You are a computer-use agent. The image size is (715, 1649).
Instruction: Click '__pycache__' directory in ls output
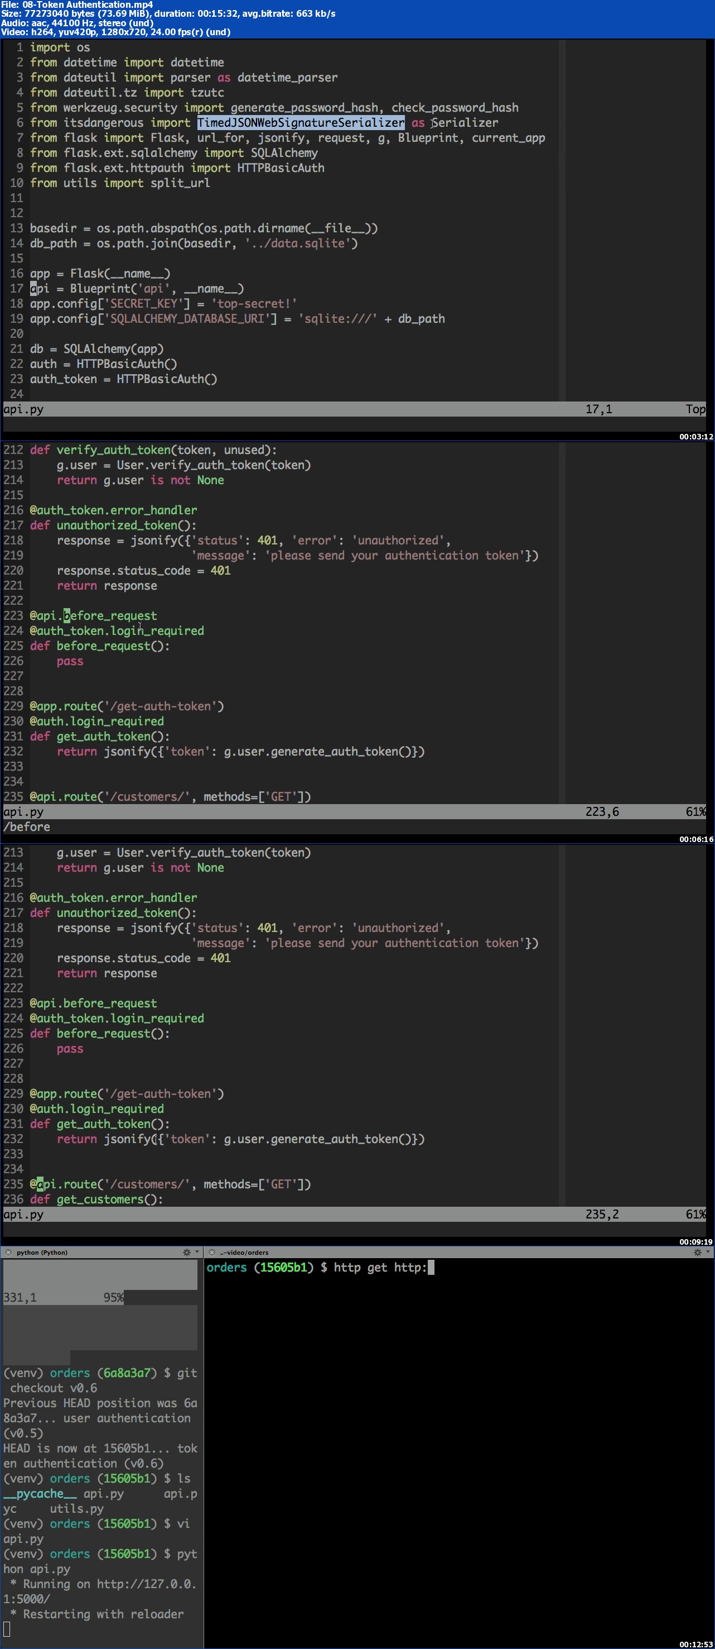click(x=40, y=1493)
